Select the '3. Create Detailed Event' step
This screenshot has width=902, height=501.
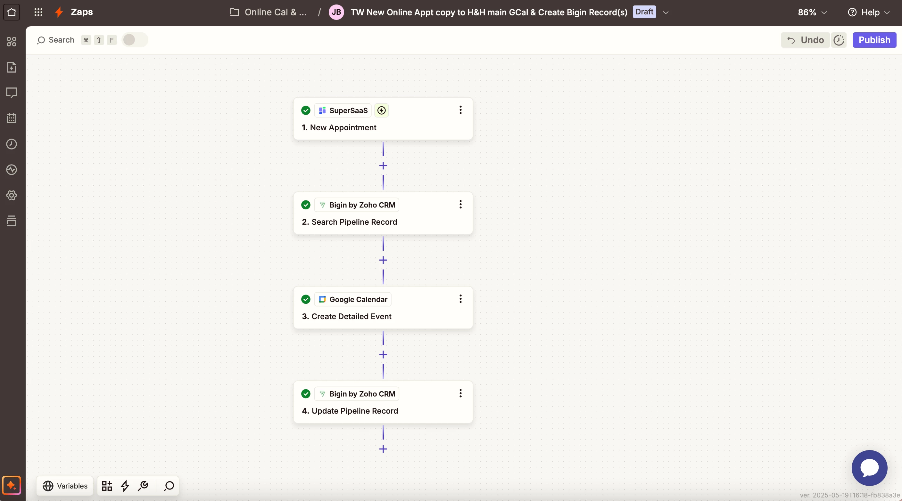(383, 308)
